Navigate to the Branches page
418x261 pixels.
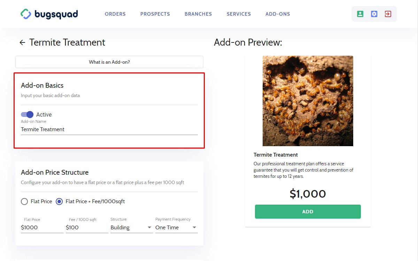(198, 14)
